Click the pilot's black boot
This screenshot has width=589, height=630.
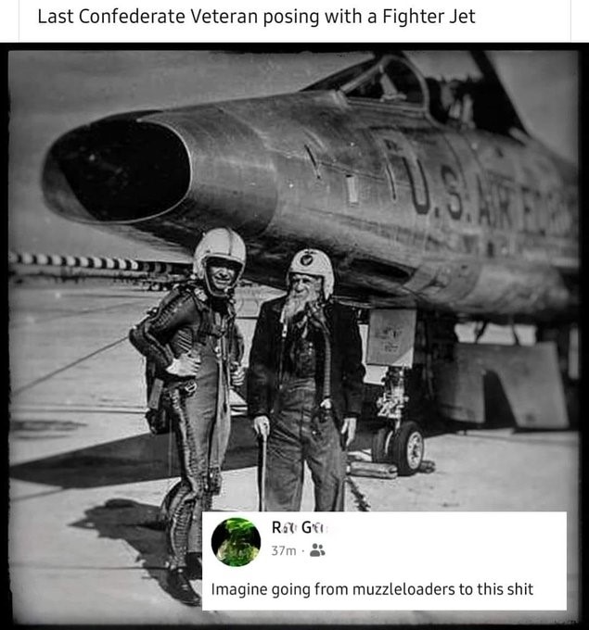183,586
